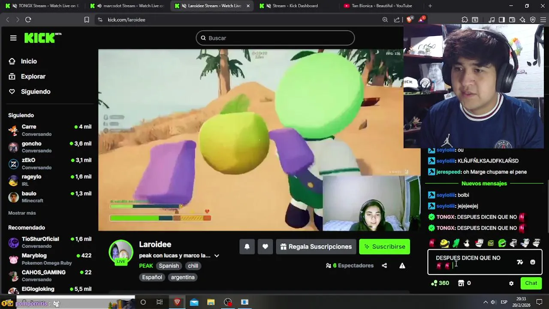This screenshot has width=549, height=309.
Task: Send message with the Chat button
Action: [x=531, y=283]
